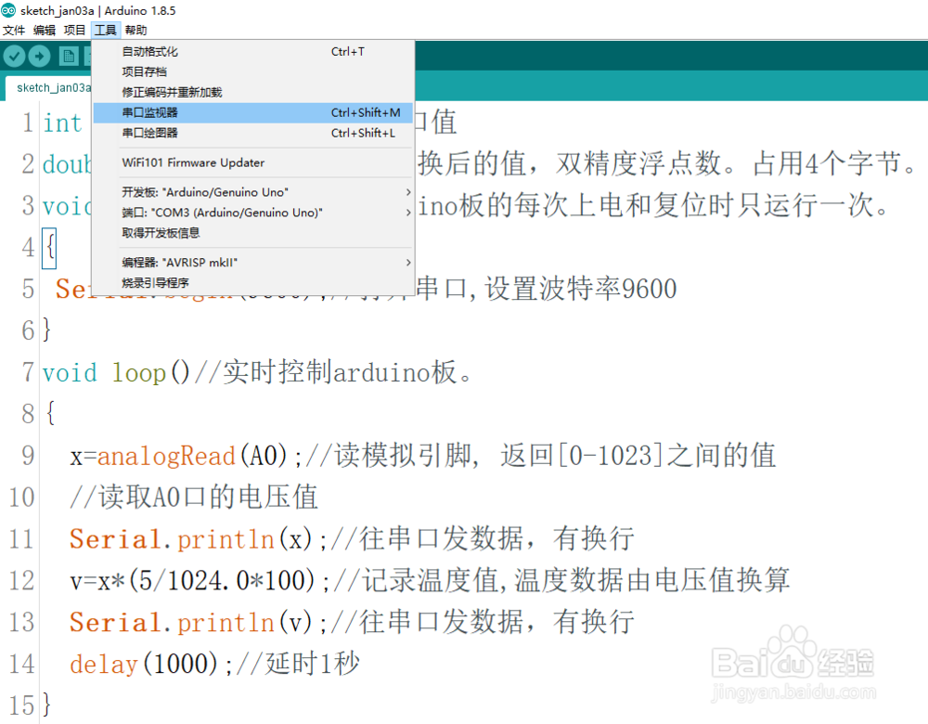The height and width of the screenshot is (724, 928).
Task: Expand 端口 COM3 submenu
Action: pos(253,212)
